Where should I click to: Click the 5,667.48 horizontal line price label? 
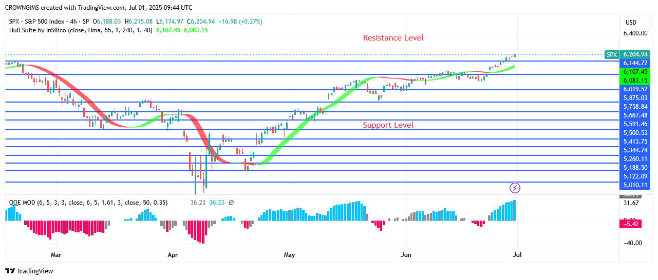pyautogui.click(x=635, y=115)
